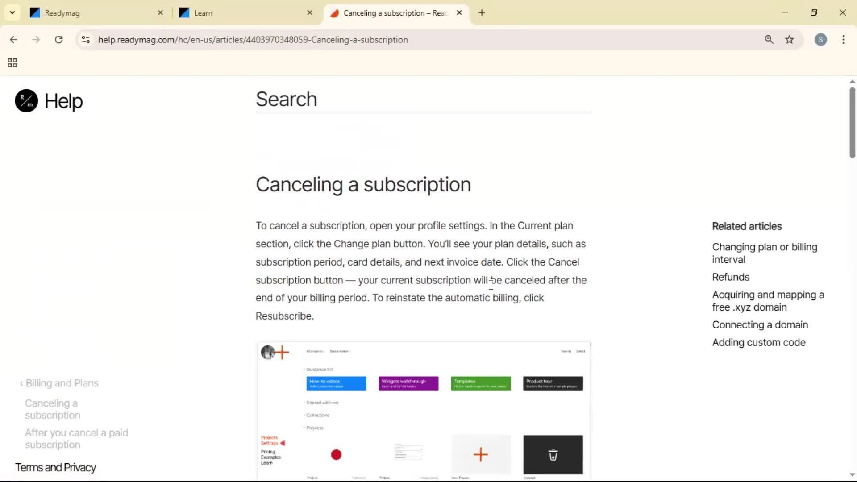Reload the current help article page
This screenshot has width=857, height=482.
click(58, 40)
